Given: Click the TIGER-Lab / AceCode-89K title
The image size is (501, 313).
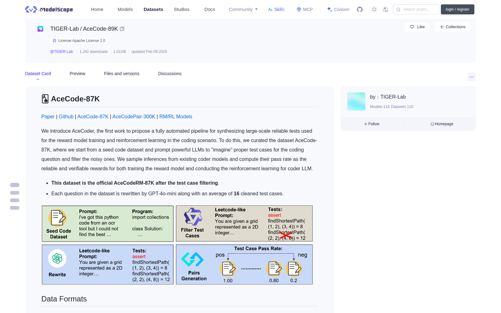Looking at the screenshot, I should coord(84,29).
